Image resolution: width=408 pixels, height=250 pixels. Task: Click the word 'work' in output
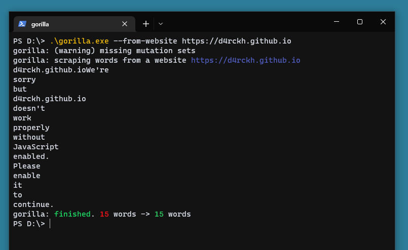click(22, 118)
